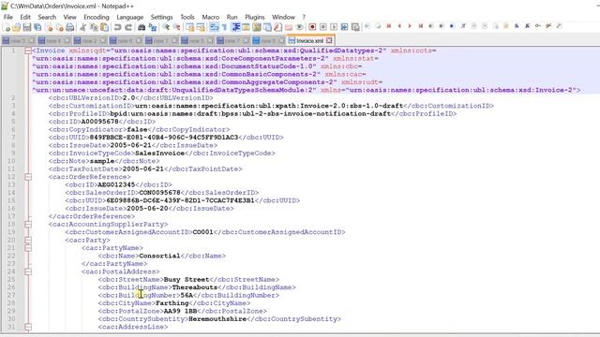
Task: Open the user-defined language dialog icon
Action: coord(246,27)
